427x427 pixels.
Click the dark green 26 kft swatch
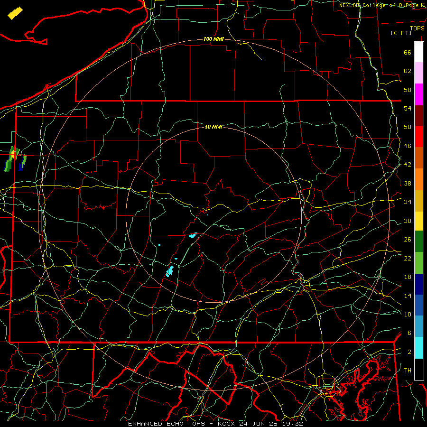point(419,241)
